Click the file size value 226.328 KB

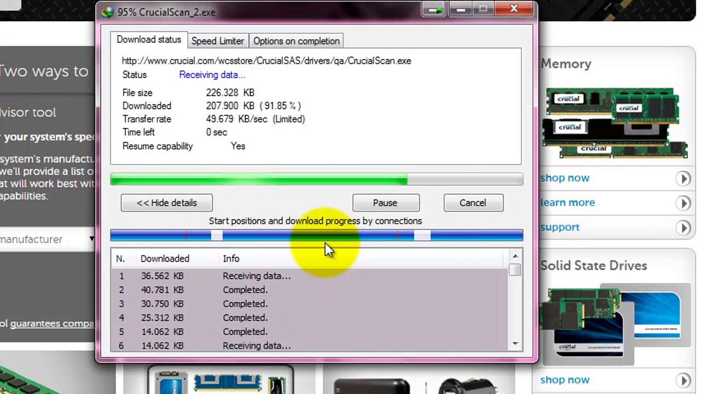pyautogui.click(x=230, y=93)
